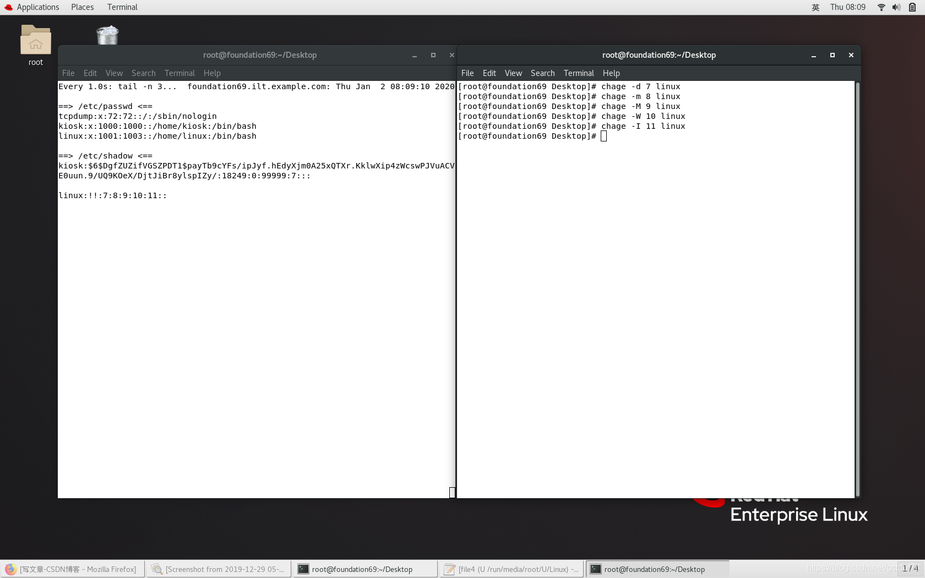925x578 pixels.
Task: Open Edit menu in right terminal window
Action: pos(489,73)
